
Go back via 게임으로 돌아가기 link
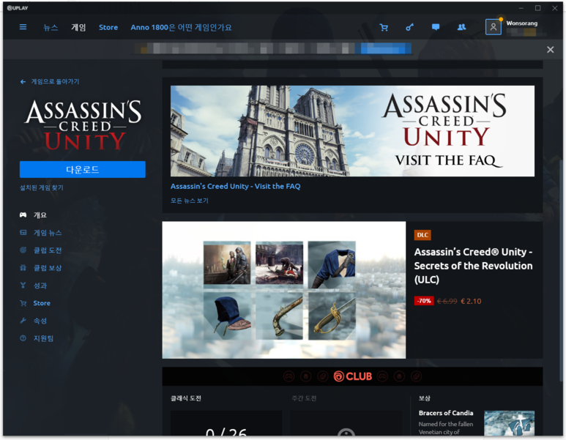[55, 82]
